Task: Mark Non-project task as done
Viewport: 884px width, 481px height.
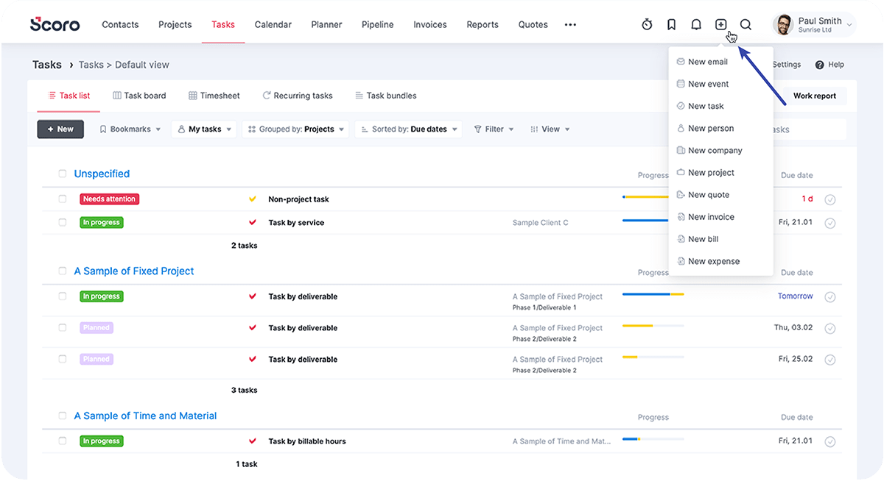Action: [x=830, y=199]
